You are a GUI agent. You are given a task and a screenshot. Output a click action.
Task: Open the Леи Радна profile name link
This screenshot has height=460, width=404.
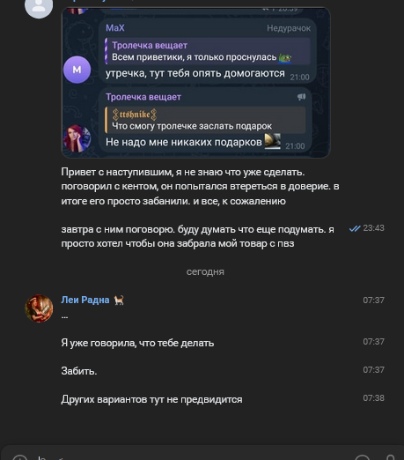(85, 300)
